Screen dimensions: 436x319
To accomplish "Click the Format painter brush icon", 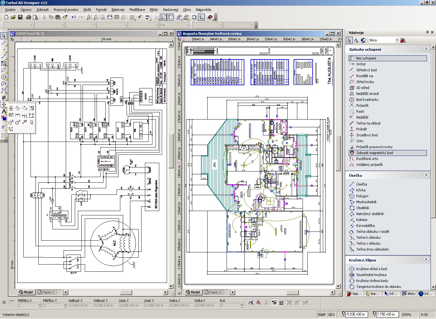I will [65, 17].
